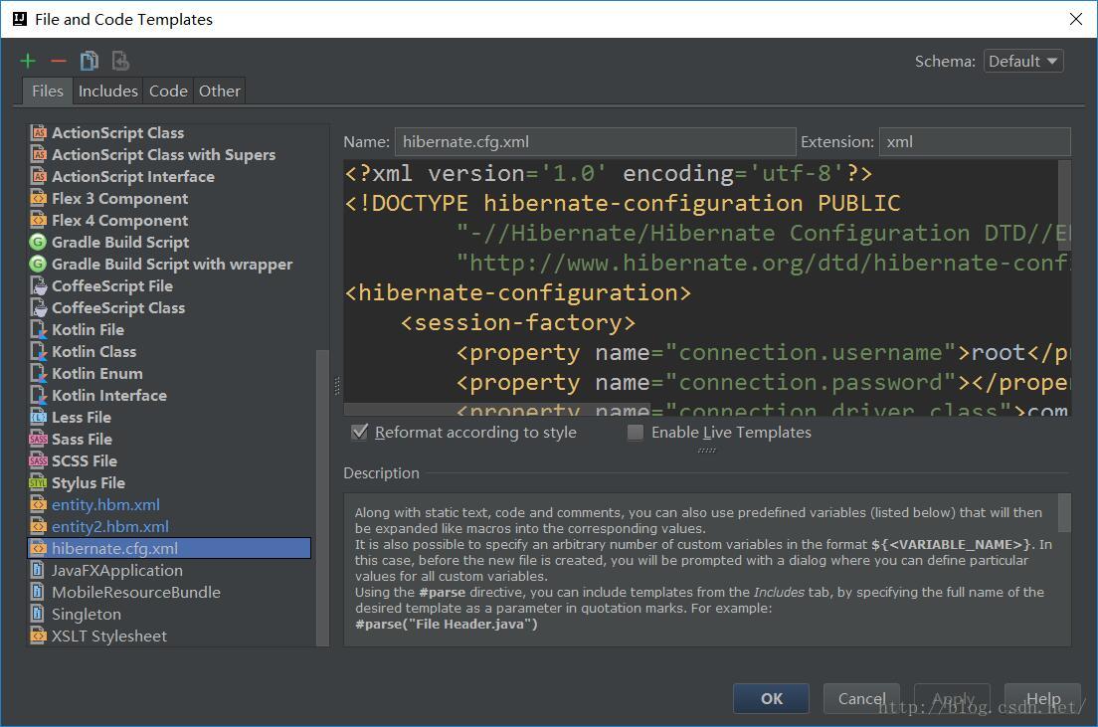Click the session-factory tag in code editor
Image resolution: width=1098 pixels, height=727 pixels.
pyautogui.click(x=518, y=323)
